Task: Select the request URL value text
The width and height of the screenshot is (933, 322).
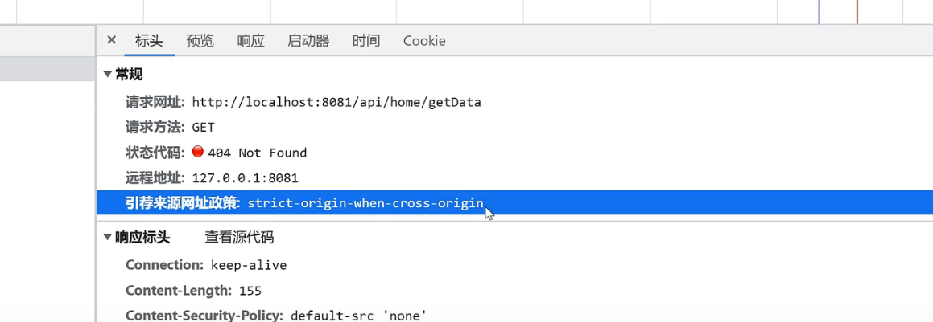Action: (336, 102)
